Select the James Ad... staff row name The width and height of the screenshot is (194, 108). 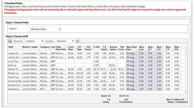[14, 53]
